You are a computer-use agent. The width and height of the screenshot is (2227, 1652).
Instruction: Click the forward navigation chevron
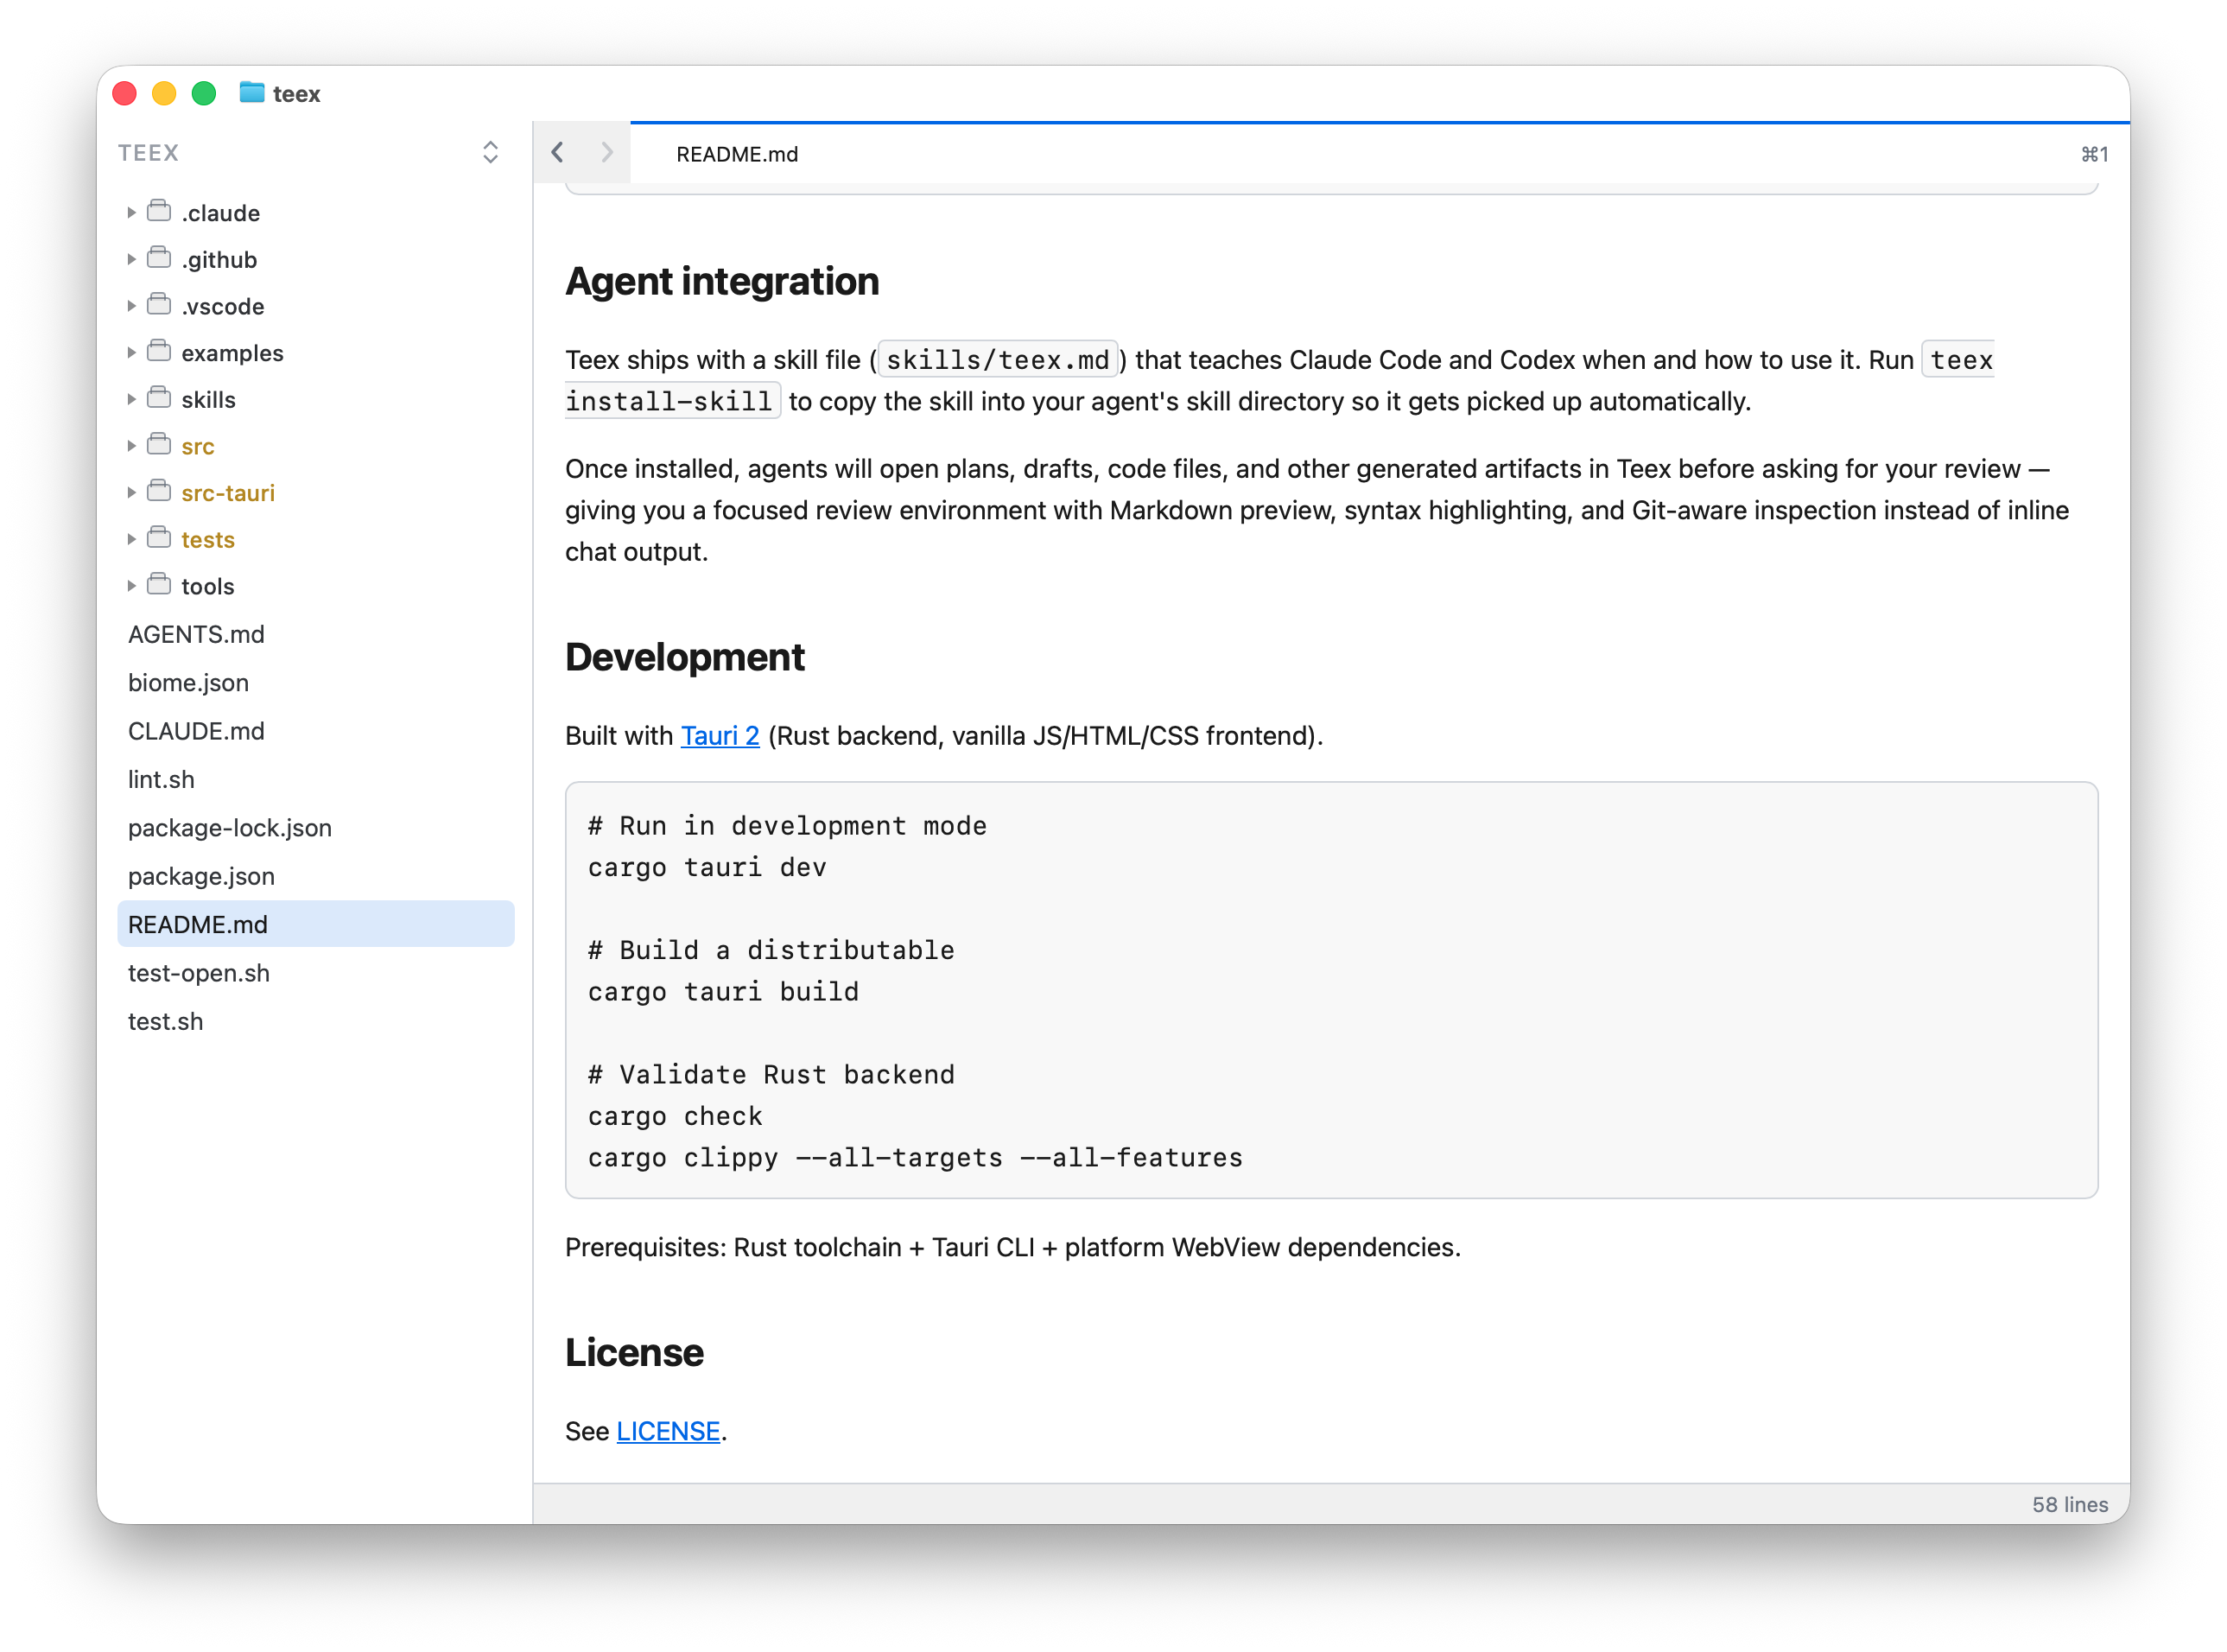click(606, 152)
